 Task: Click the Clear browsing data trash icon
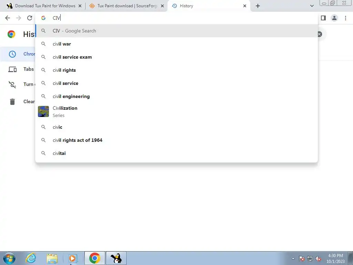click(x=12, y=102)
